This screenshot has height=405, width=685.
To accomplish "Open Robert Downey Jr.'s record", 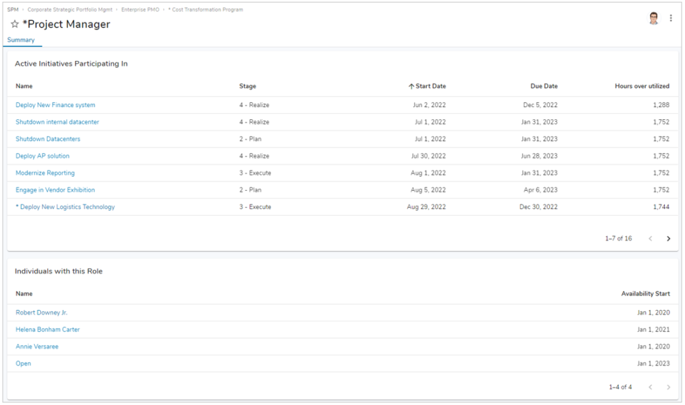I will point(43,312).
